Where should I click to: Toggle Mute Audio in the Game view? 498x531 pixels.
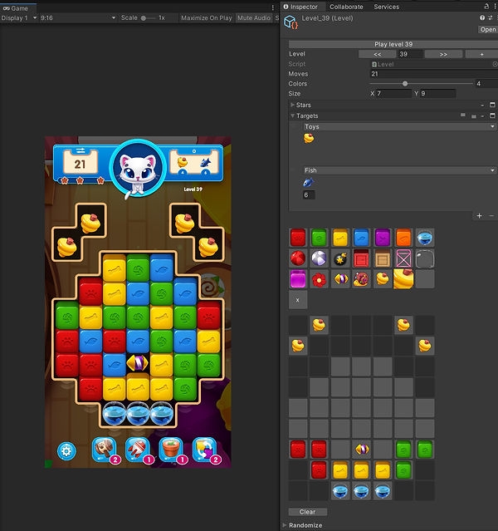(254, 17)
